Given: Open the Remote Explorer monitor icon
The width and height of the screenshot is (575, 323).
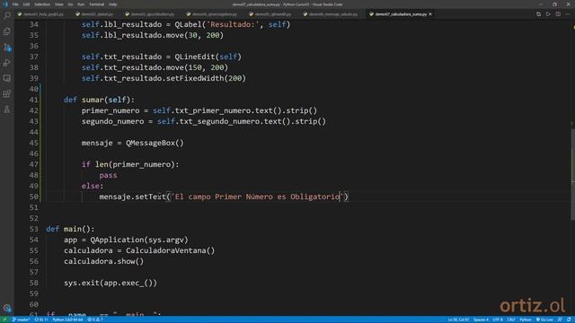Looking at the screenshot, I should point(7,78).
